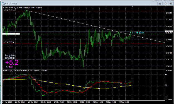Click the 76.6265 indicator scale value
Image resolution: width=174 pixels, height=104 pixels.
[168, 71]
